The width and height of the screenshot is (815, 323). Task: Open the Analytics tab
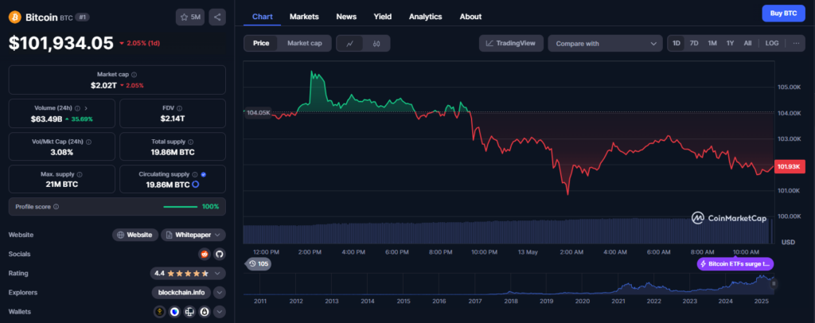coord(425,17)
